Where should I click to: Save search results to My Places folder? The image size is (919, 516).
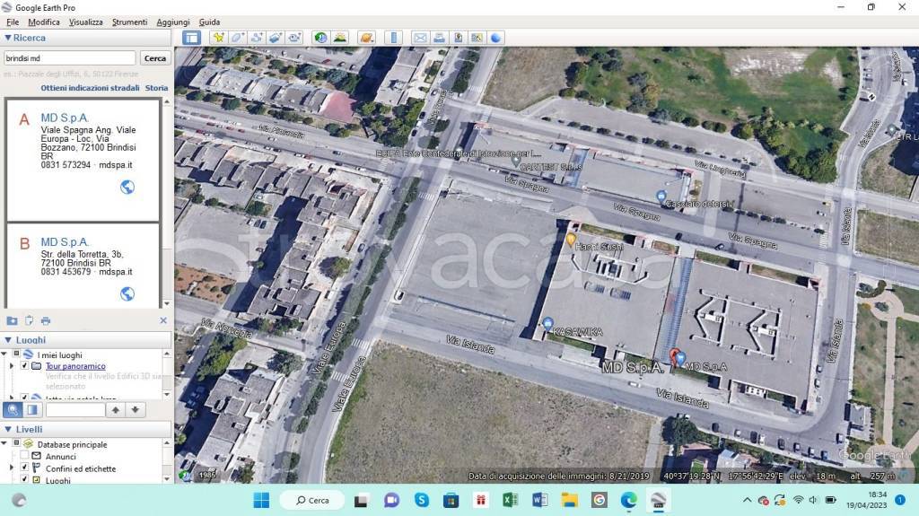pos(12,320)
